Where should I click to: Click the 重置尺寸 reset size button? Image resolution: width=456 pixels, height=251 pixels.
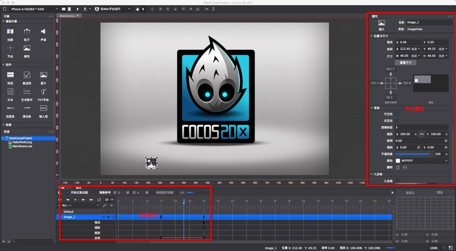click(405, 63)
